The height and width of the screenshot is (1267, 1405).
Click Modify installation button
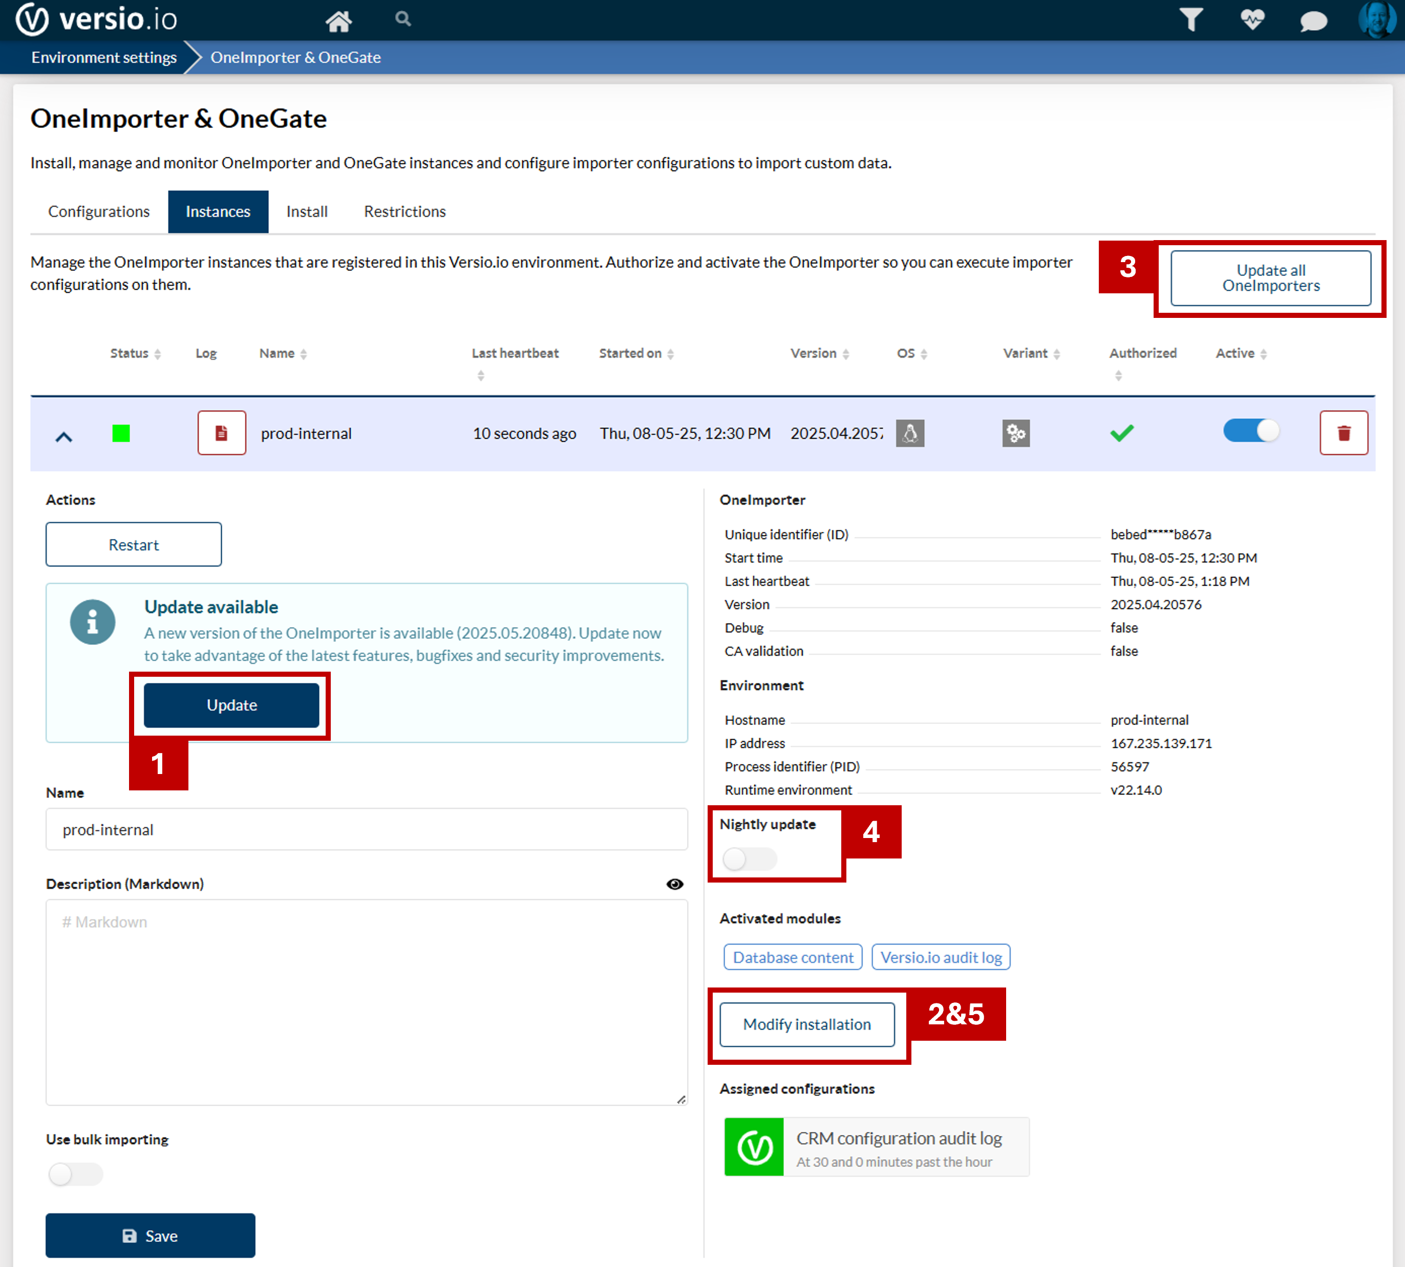point(807,1024)
